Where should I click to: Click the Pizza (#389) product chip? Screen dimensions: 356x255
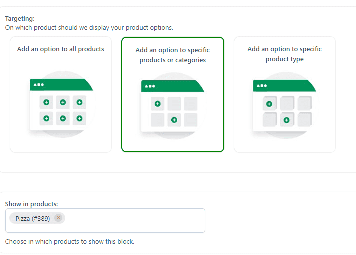(33, 218)
